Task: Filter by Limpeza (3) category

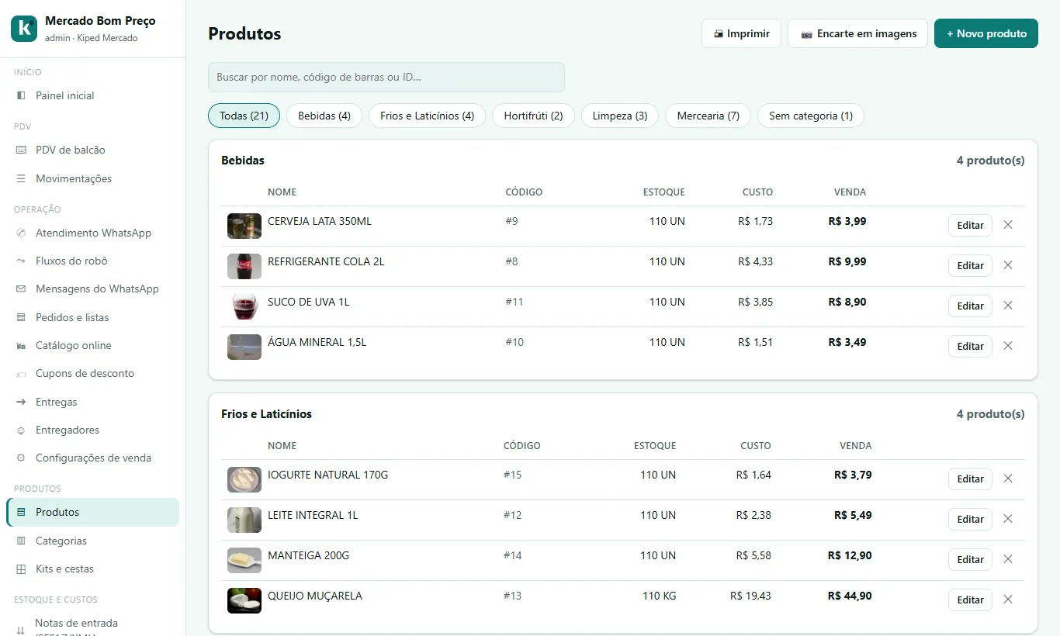Action: click(620, 116)
